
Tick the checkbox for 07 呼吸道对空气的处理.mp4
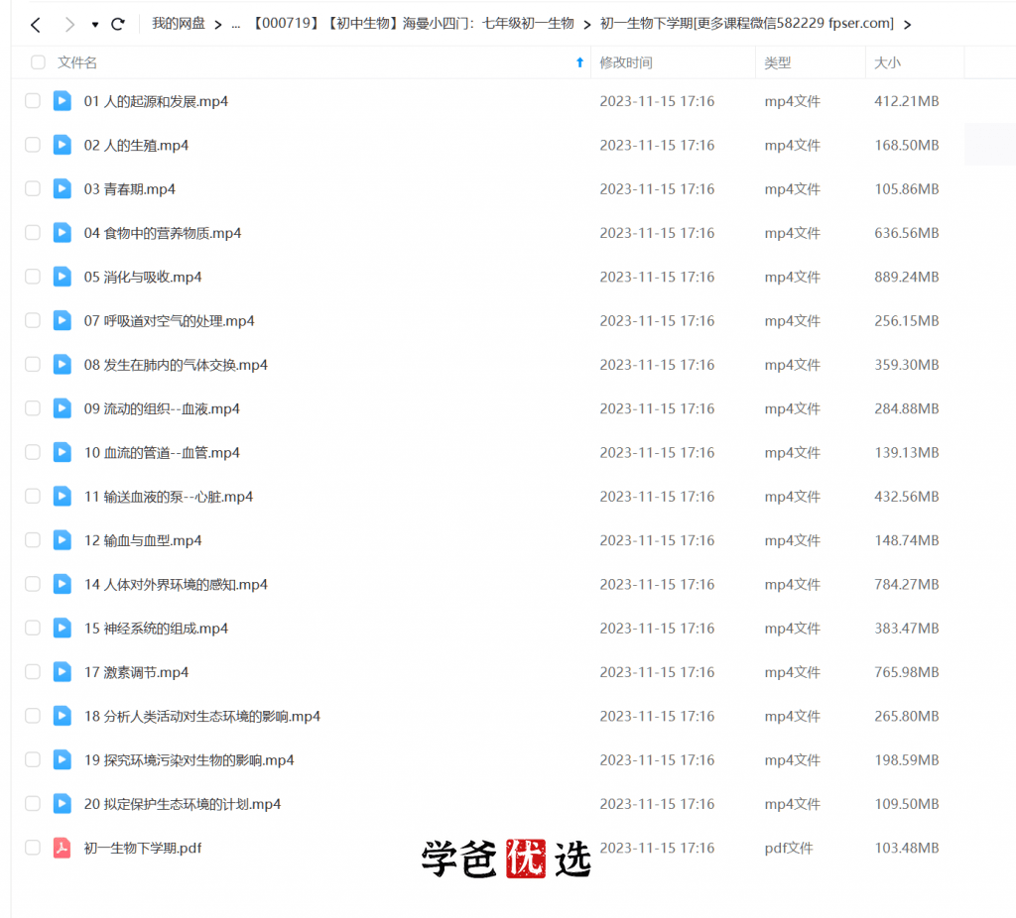[x=33, y=321]
